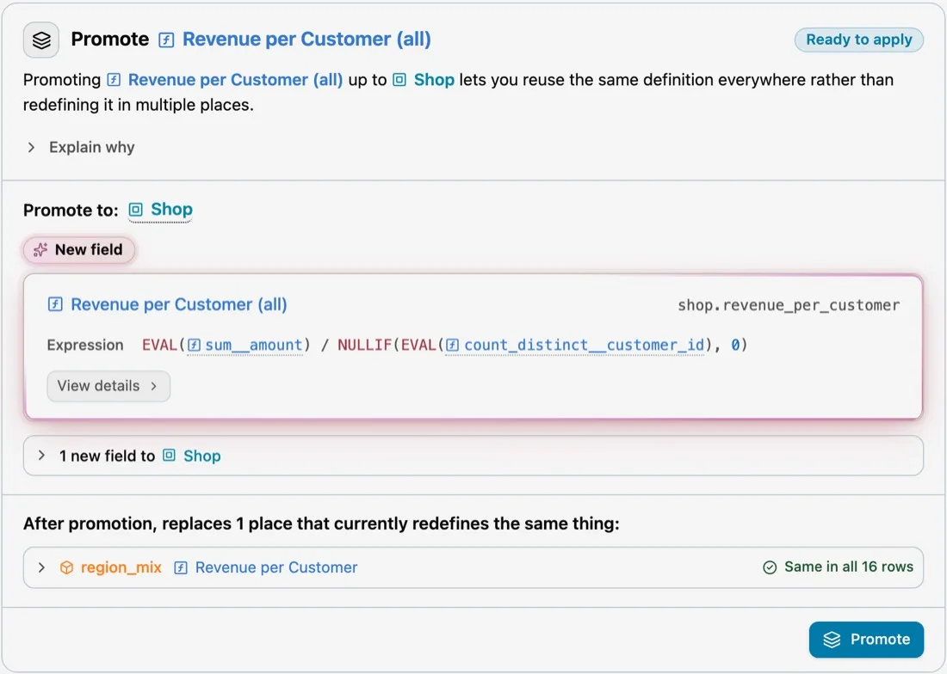The width and height of the screenshot is (947, 674).
Task: Click the NULLIF function in the expression
Action: click(365, 345)
